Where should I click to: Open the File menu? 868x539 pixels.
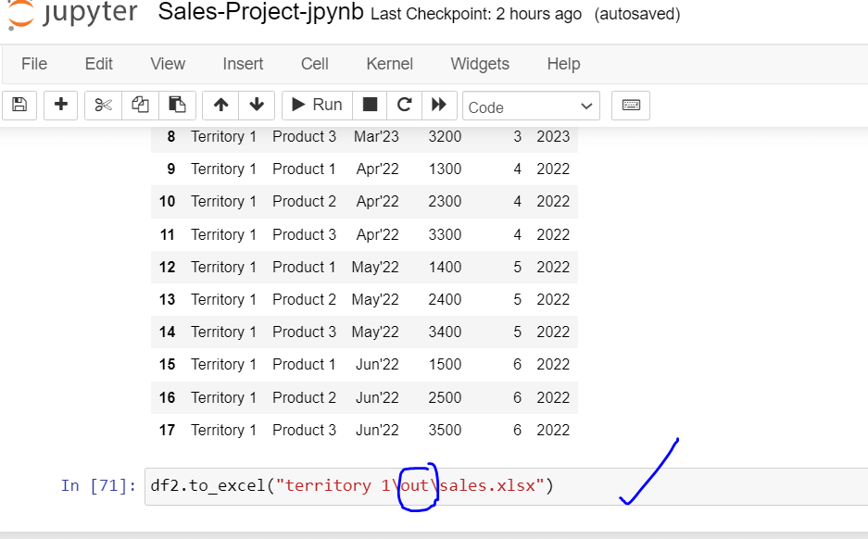tap(34, 64)
